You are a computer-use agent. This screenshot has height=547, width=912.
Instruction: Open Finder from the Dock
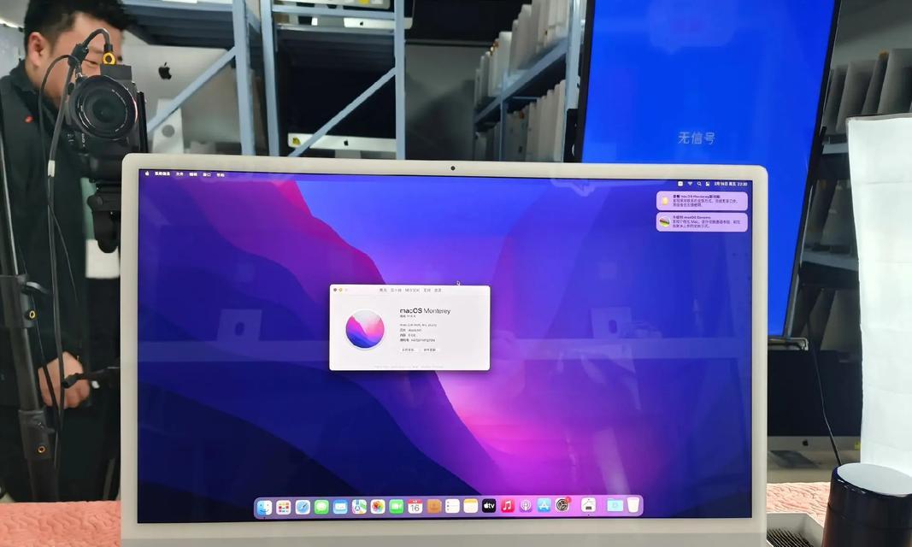point(264,507)
